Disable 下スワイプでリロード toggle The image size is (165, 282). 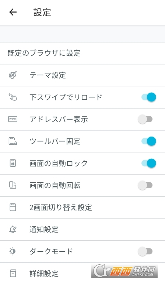149,97
